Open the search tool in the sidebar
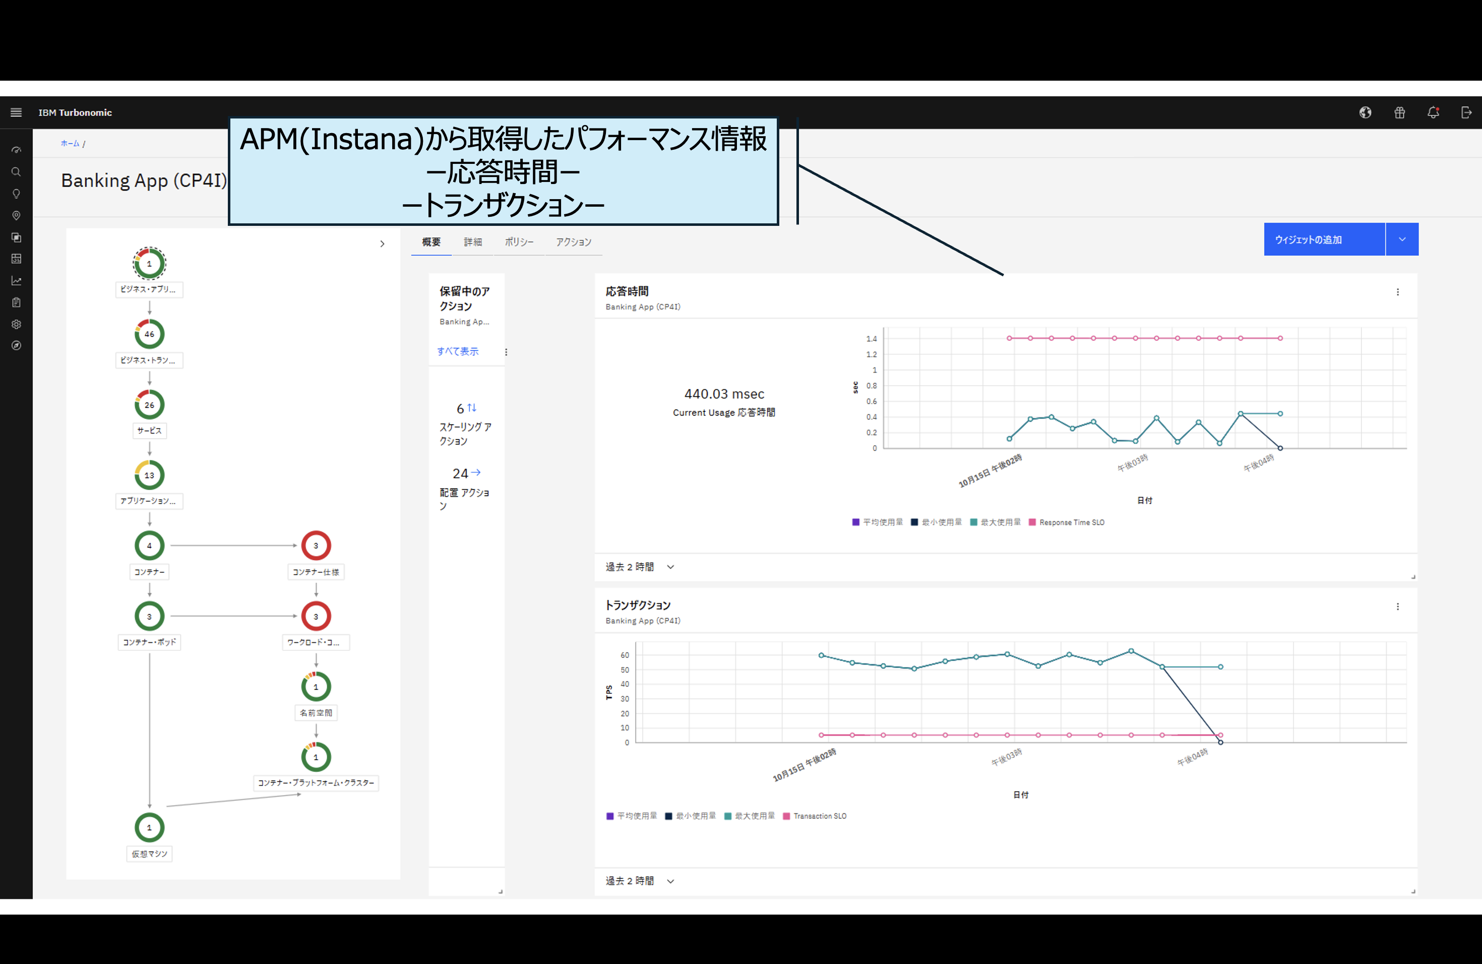 tap(16, 172)
